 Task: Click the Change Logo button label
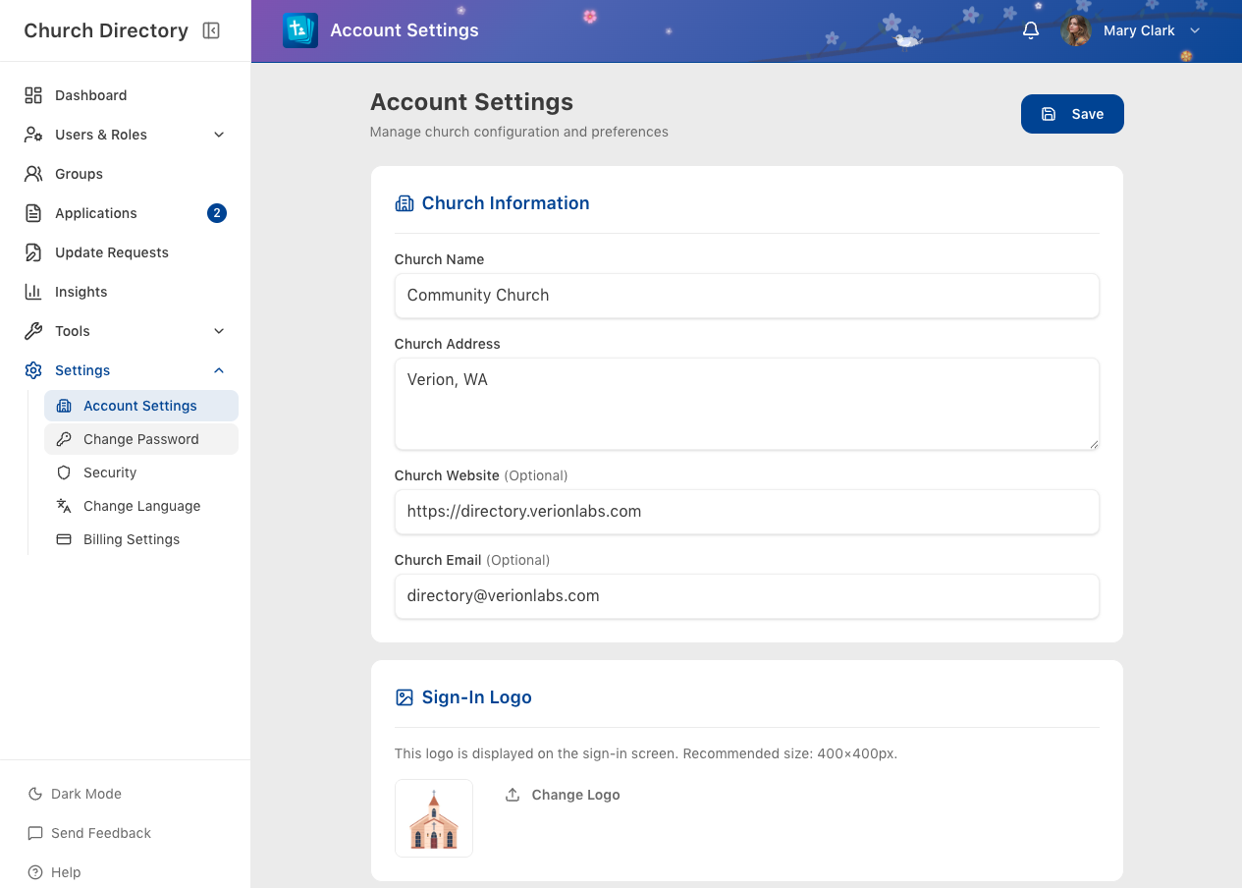[575, 795]
